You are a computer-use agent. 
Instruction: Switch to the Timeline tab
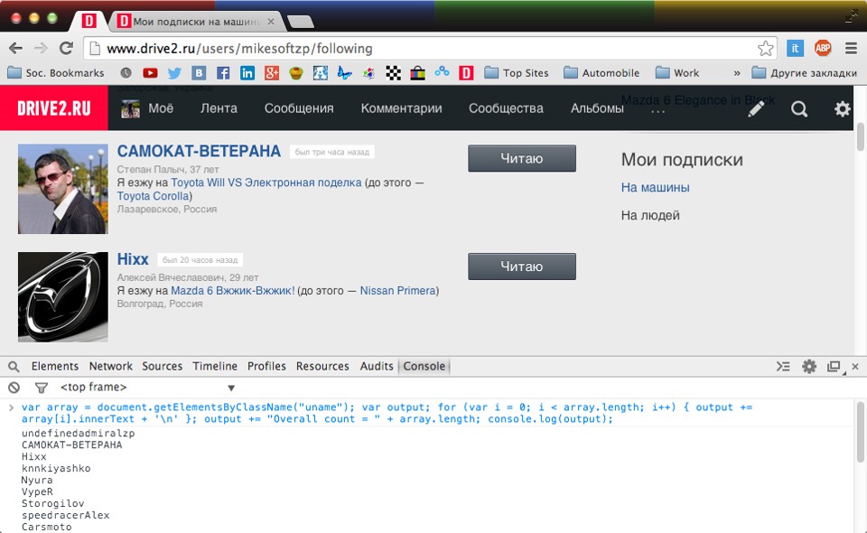tap(215, 366)
